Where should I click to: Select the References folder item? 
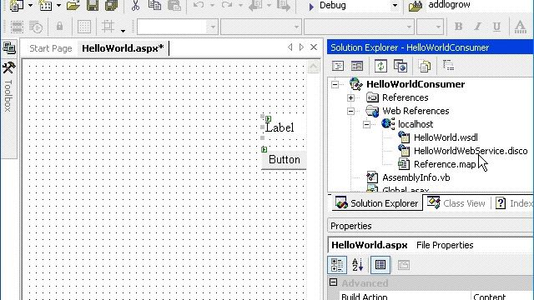click(405, 98)
